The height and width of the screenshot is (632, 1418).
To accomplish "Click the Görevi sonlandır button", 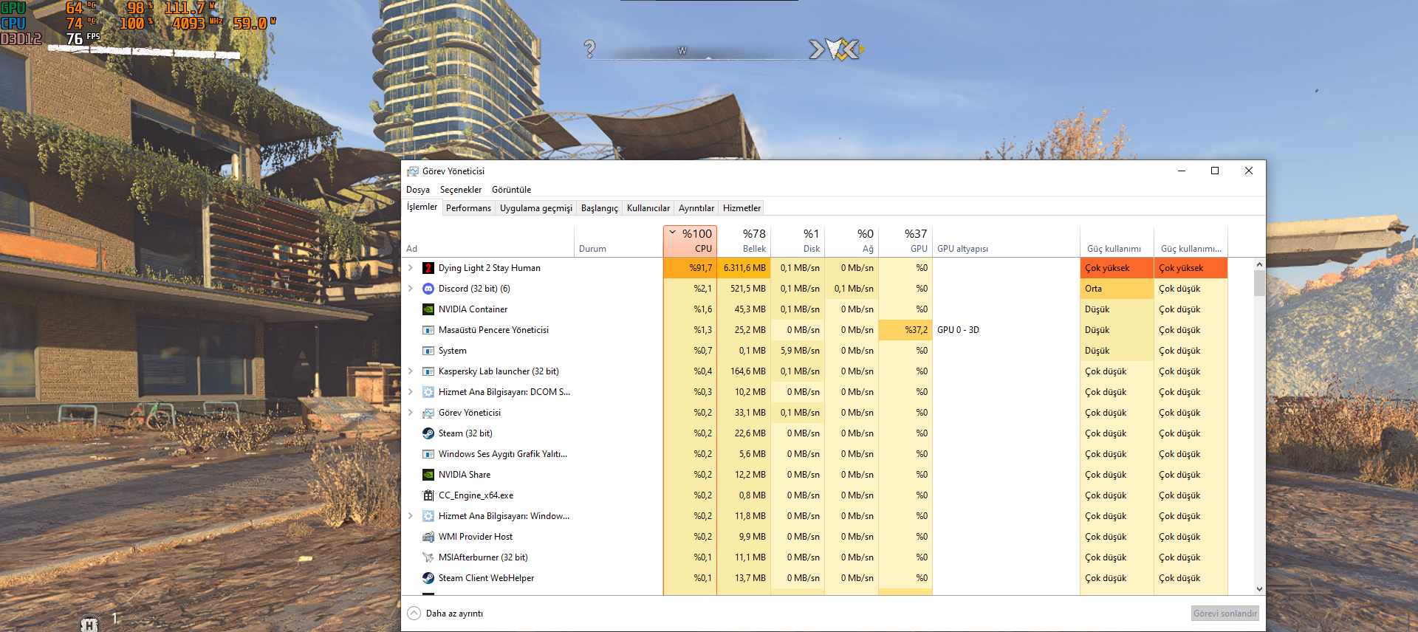I will (1225, 614).
